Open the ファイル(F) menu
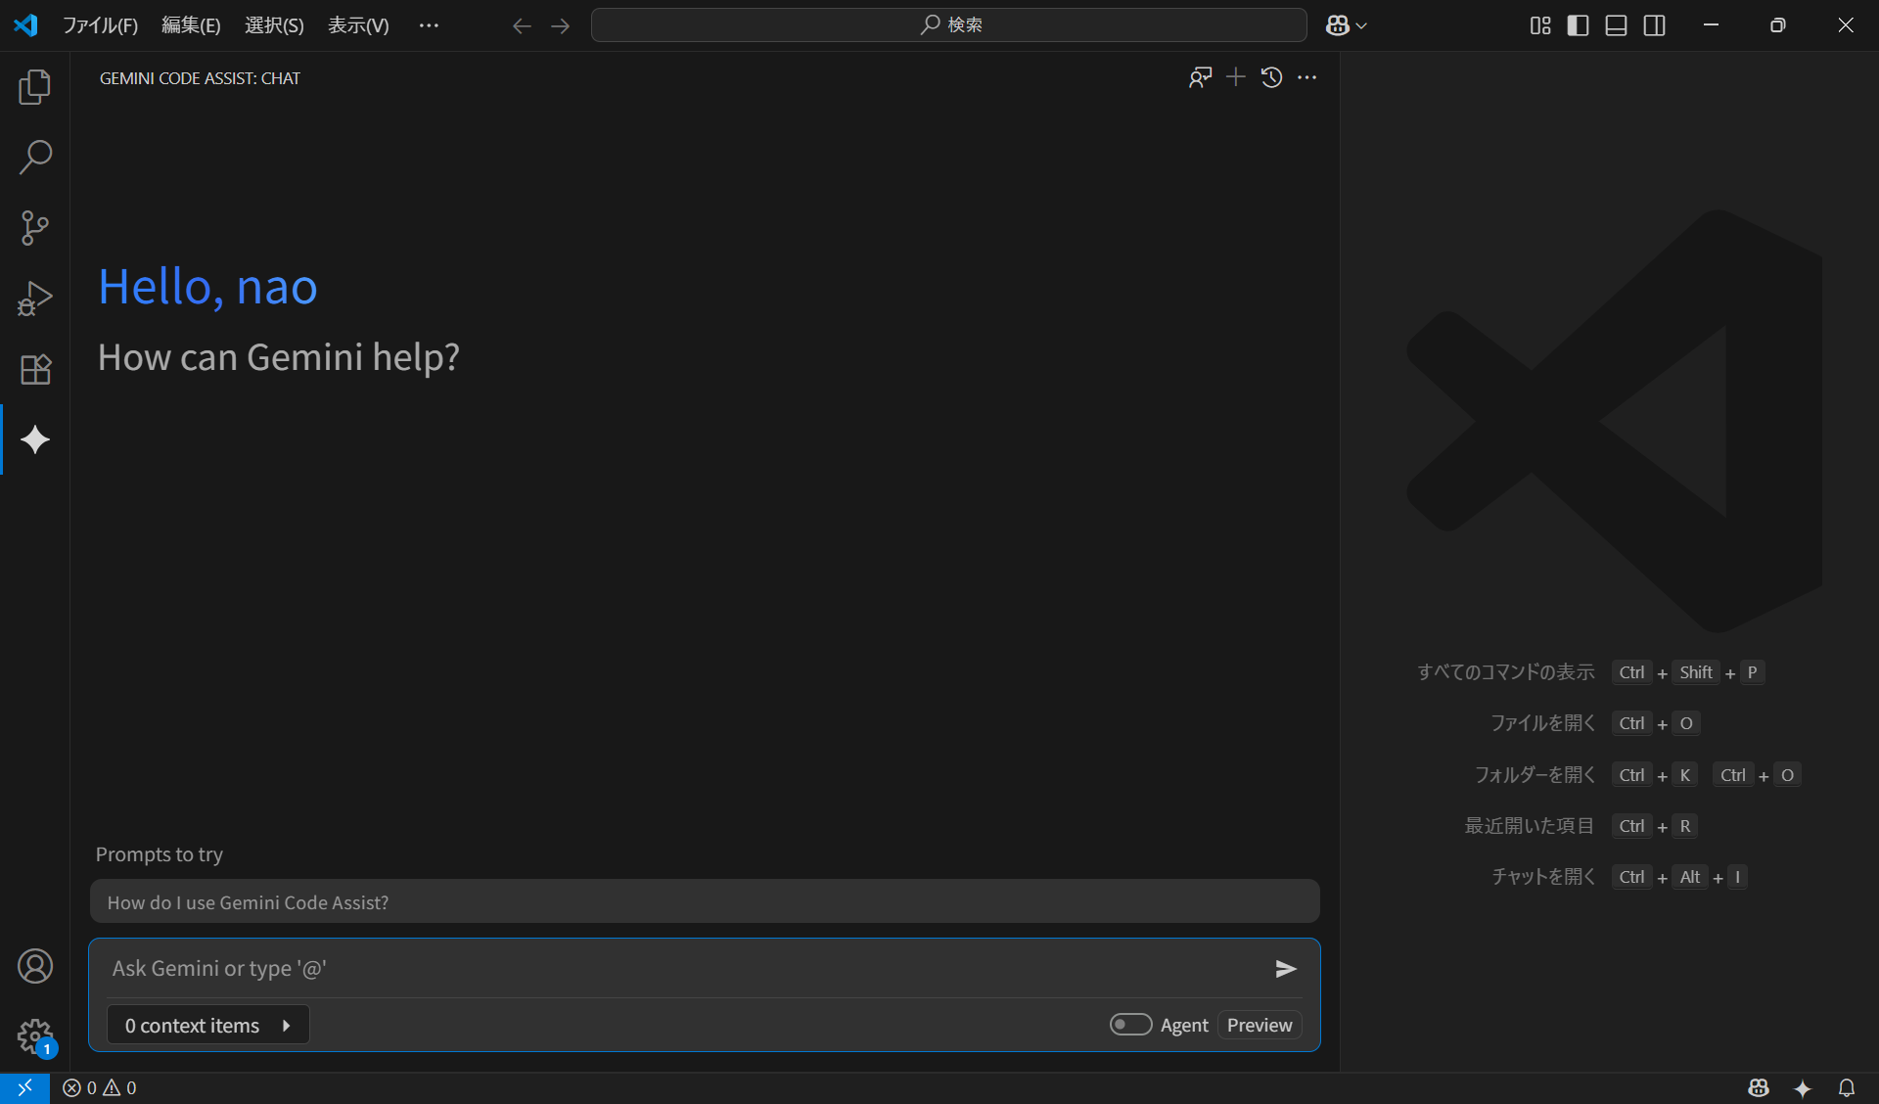Screen dimensions: 1879x1104 [100, 25]
